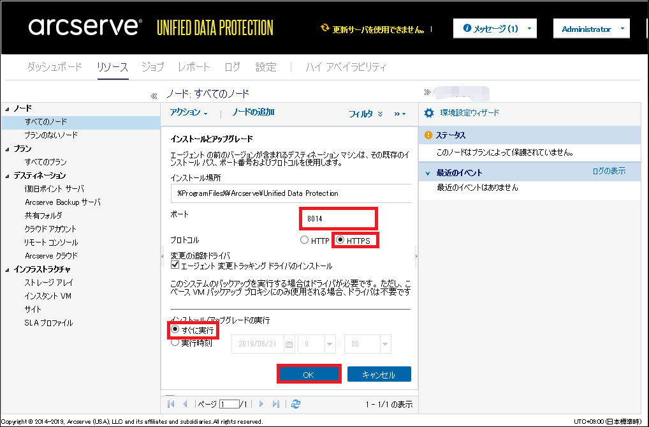This screenshot has width=649, height=427.
Task: Toggle agent change tracking driver checkbox
Action: point(175,265)
